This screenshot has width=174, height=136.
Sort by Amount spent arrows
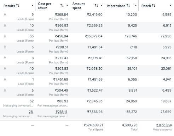[x=96, y=5]
